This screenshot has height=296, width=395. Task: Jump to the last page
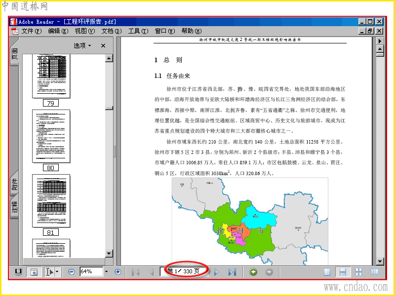click(232, 272)
